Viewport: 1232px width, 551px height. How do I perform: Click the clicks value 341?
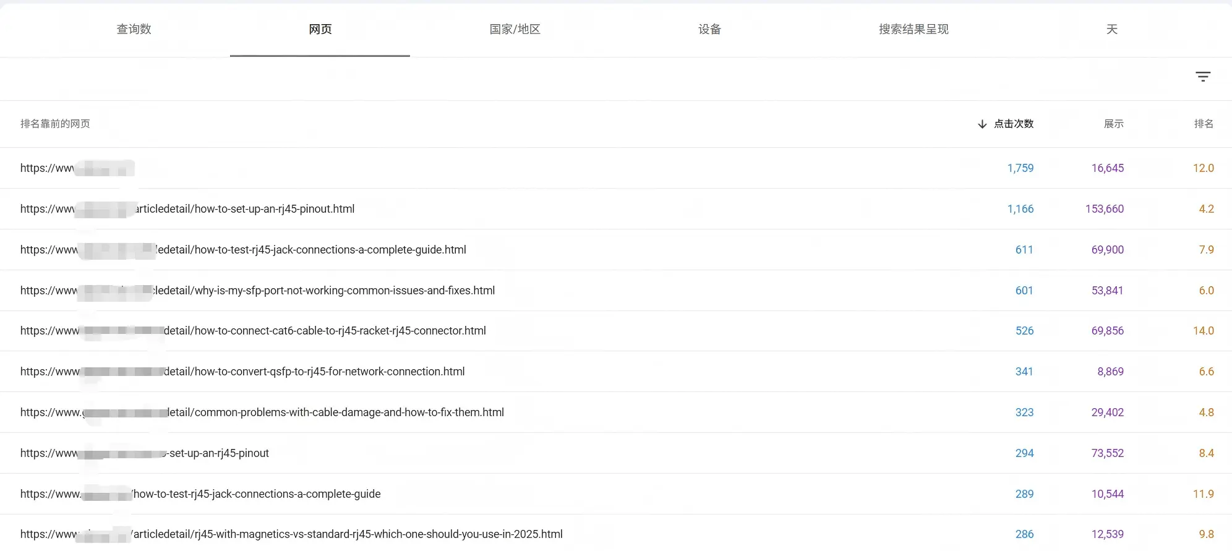pos(1024,372)
